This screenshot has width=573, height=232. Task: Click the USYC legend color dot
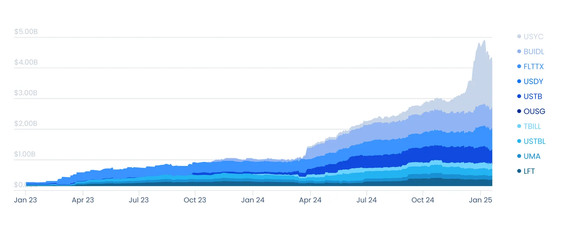tap(519, 36)
